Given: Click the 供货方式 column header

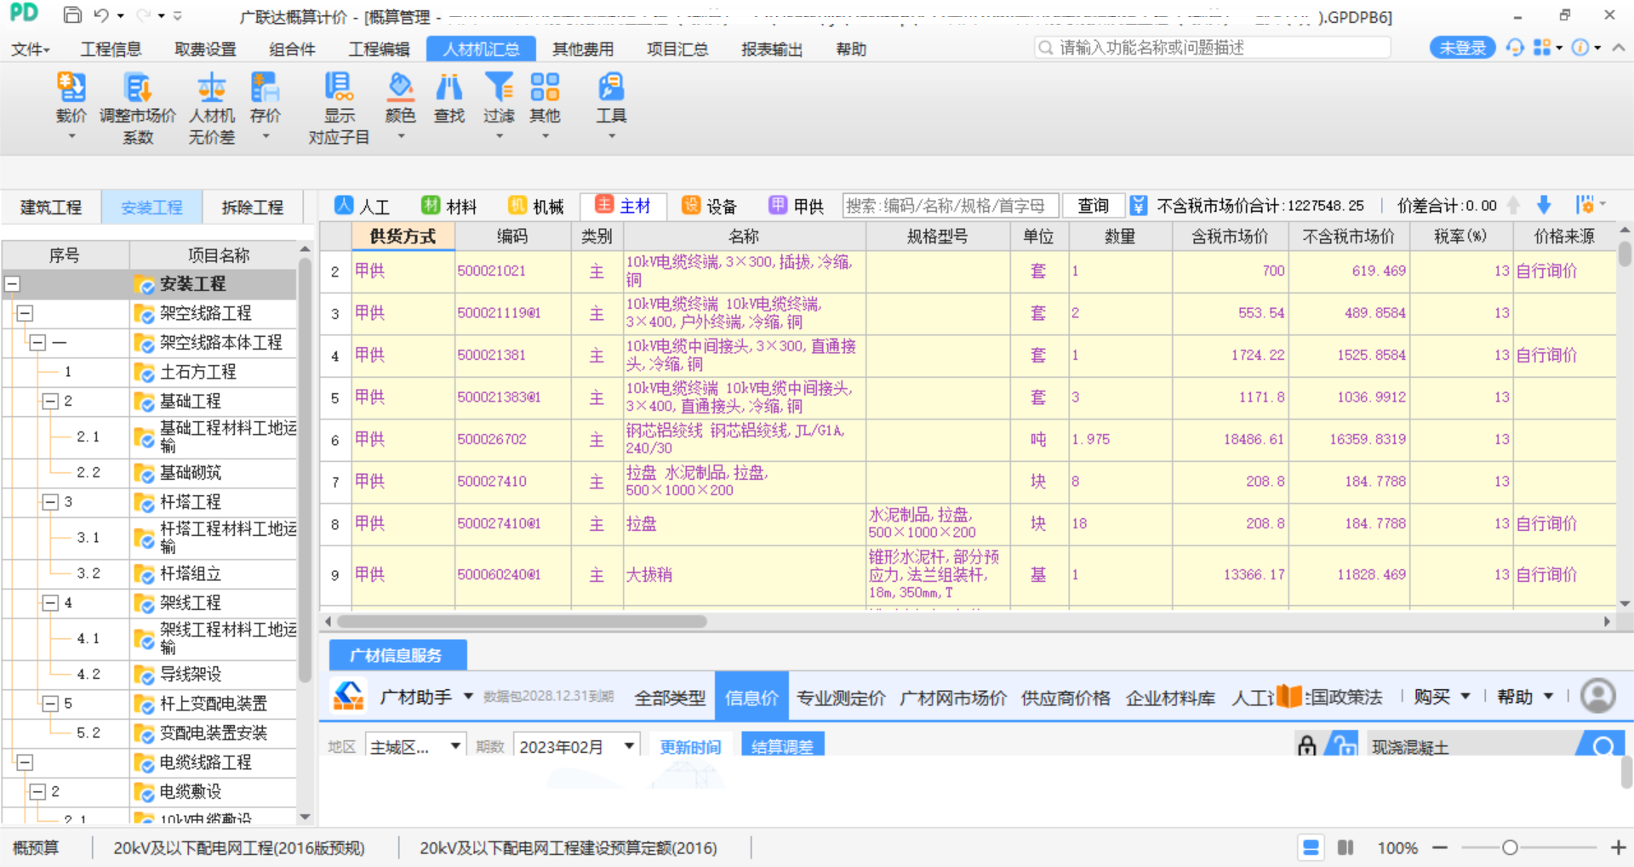Looking at the screenshot, I should [403, 236].
